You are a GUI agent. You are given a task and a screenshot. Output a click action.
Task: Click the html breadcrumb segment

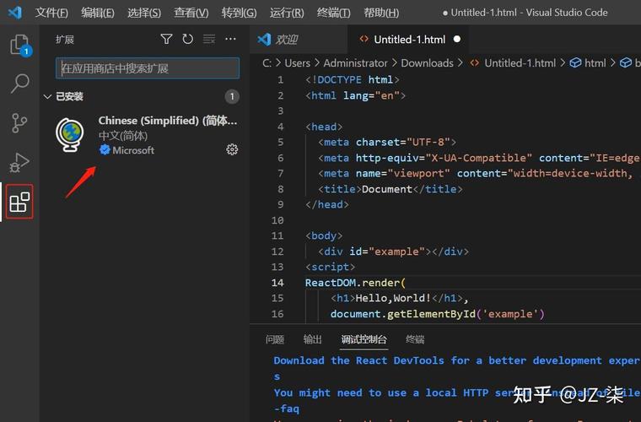click(x=595, y=62)
